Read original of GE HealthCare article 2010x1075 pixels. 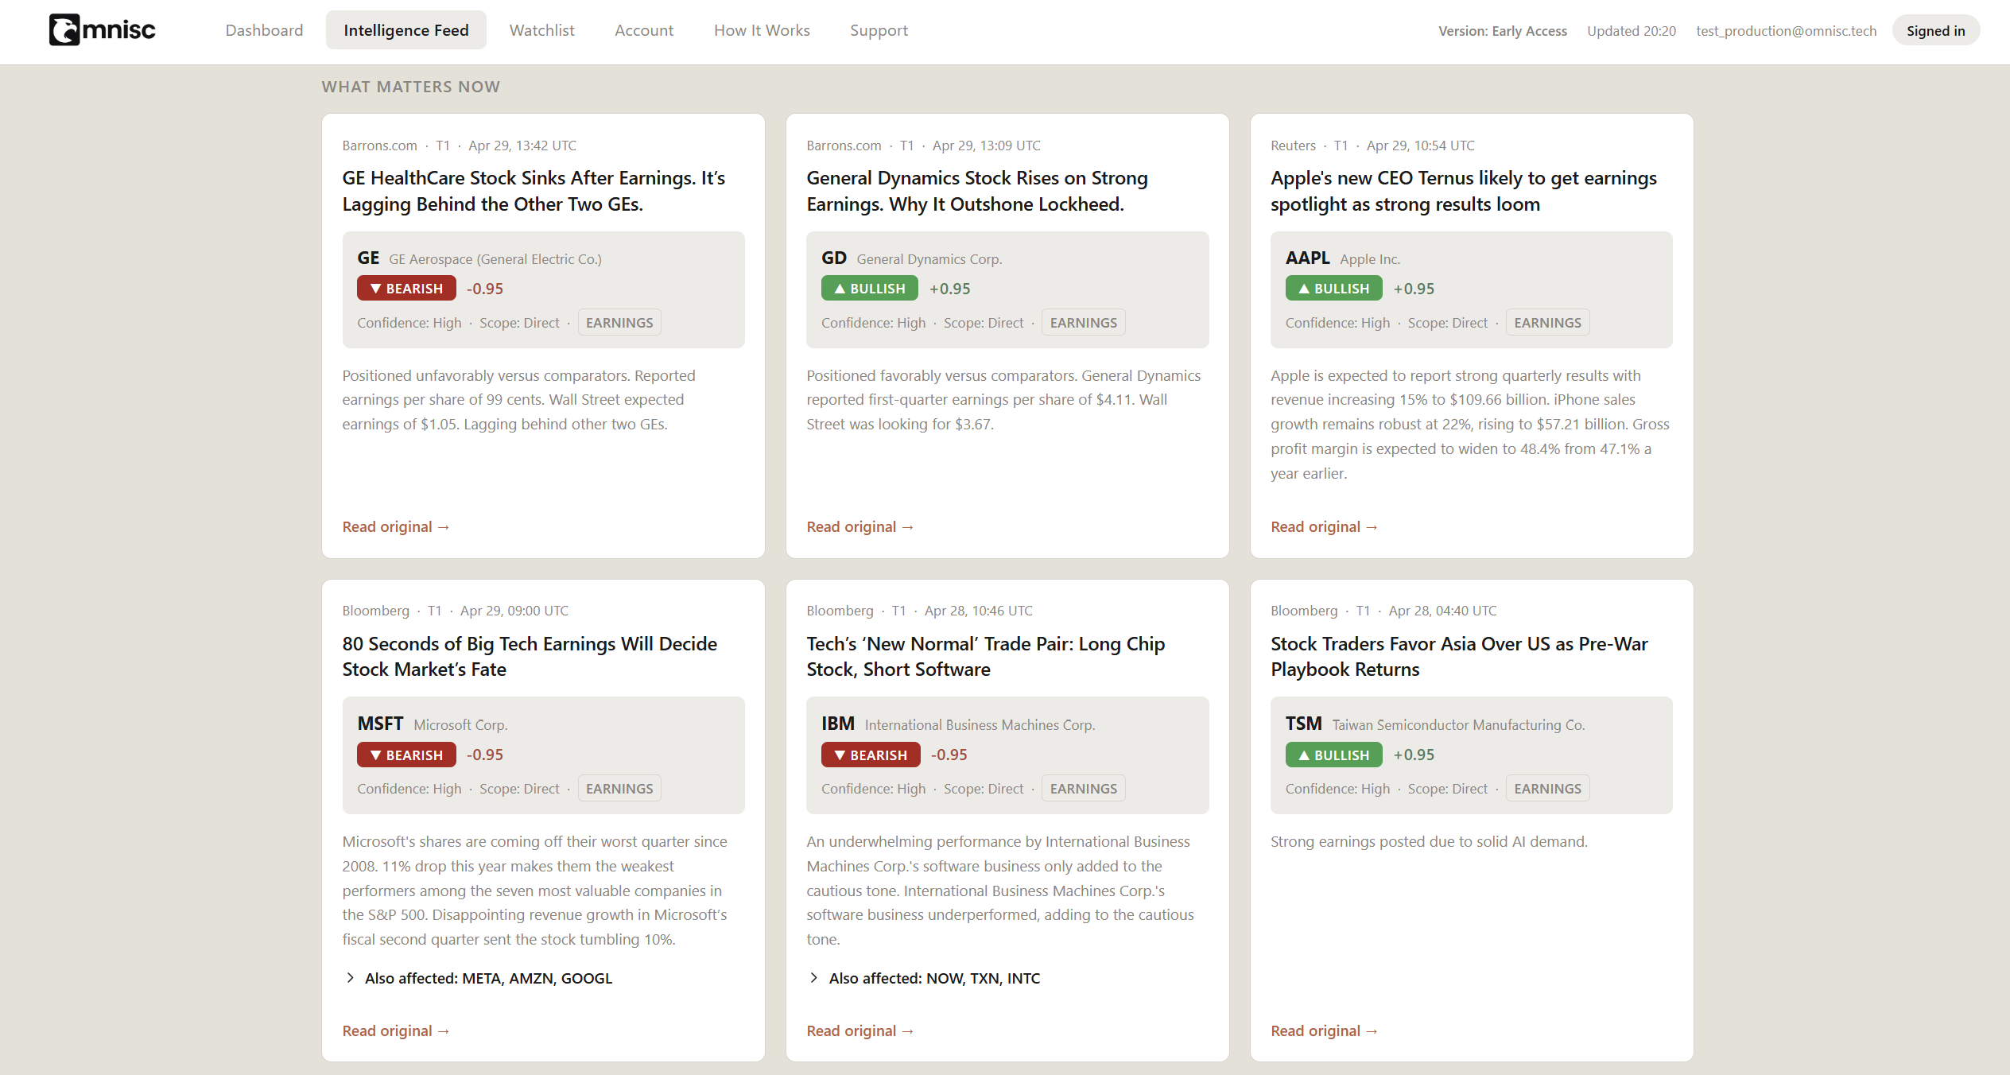[395, 526]
